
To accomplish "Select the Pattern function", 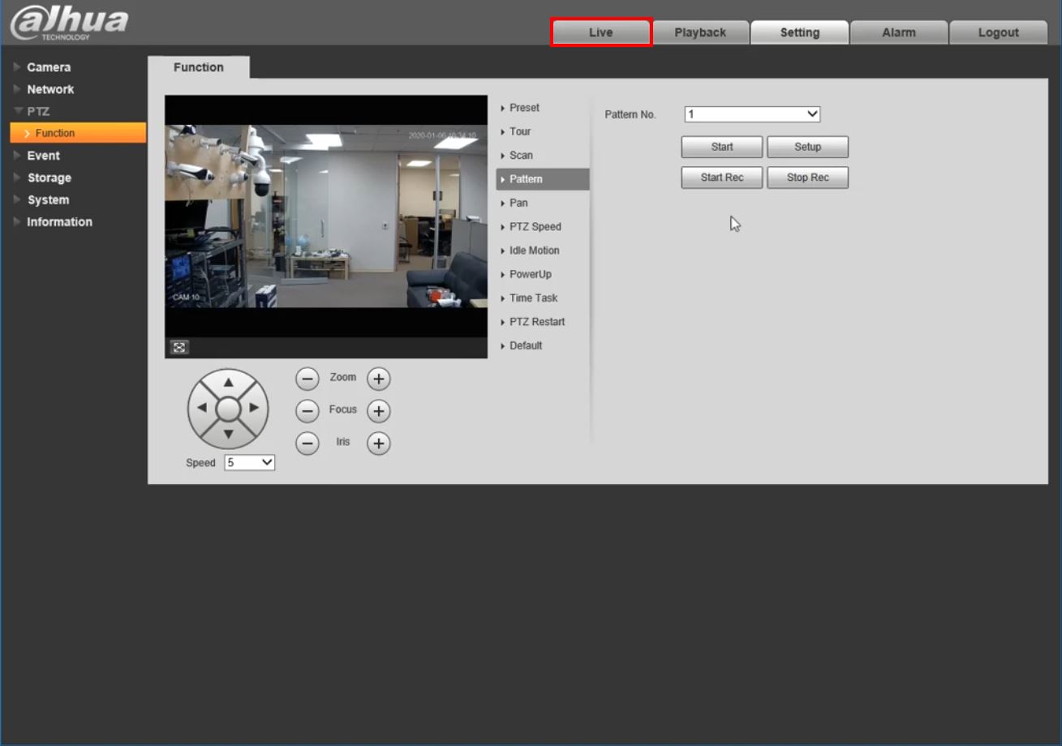I will pos(543,179).
